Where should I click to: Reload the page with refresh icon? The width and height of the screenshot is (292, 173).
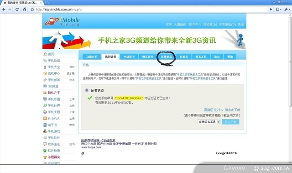coord(17,9)
